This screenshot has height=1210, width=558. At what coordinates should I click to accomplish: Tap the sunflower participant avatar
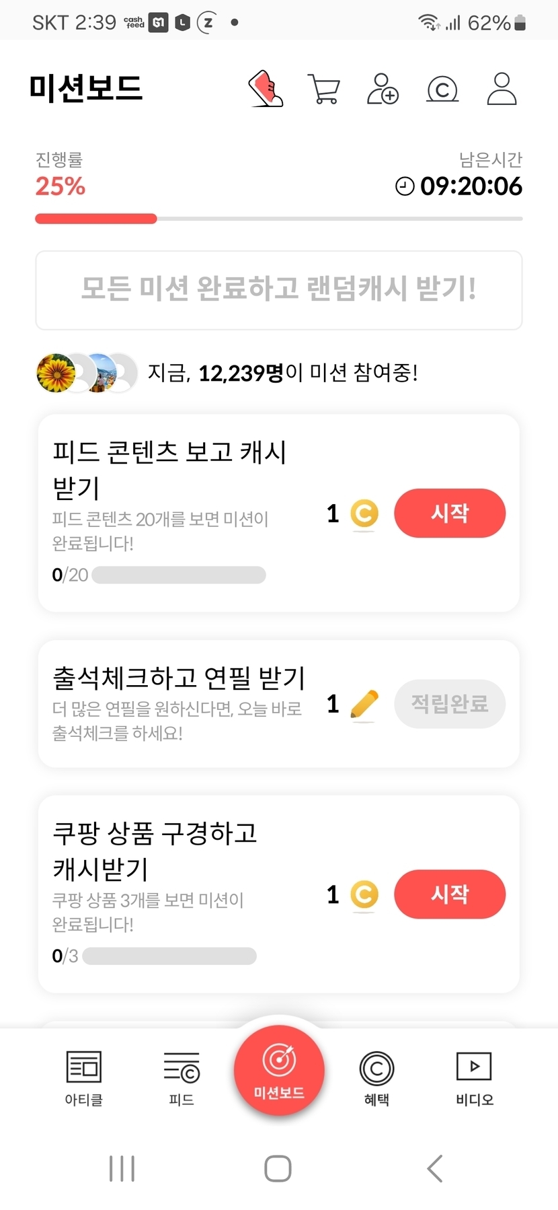(56, 373)
